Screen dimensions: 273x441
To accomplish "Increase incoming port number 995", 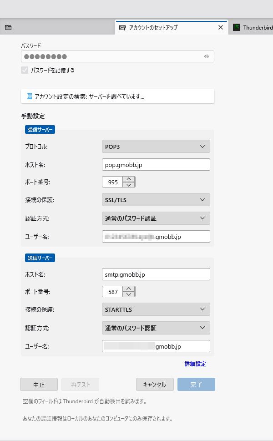I will (129, 179).
